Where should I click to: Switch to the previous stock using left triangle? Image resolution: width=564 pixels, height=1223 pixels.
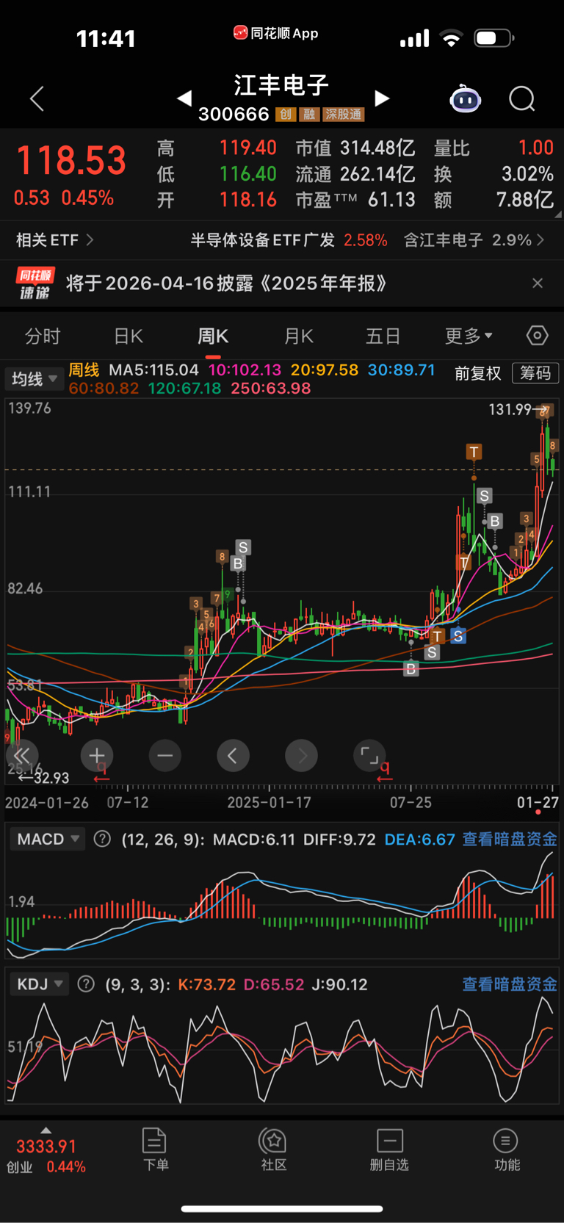(184, 98)
